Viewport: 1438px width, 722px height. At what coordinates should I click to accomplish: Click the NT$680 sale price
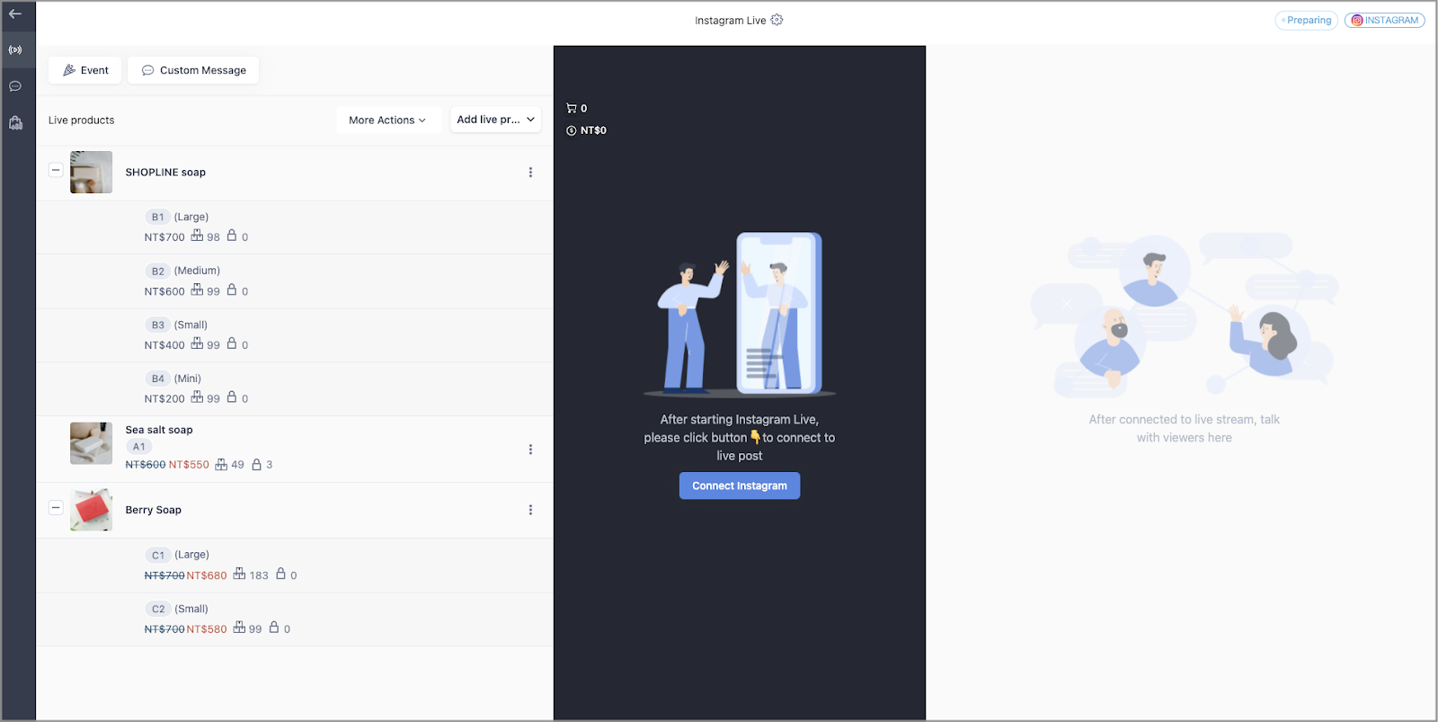click(x=207, y=575)
